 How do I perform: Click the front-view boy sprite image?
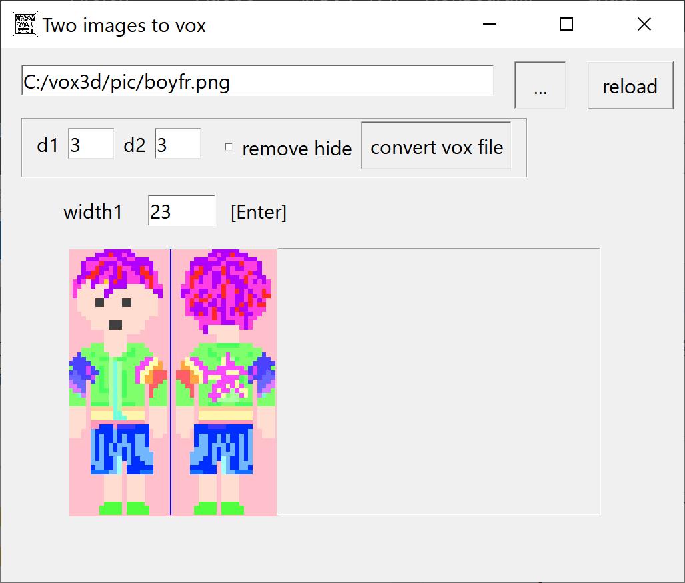(120, 382)
